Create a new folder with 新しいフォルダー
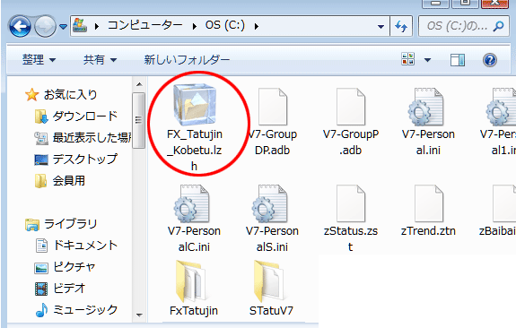Image resolution: width=516 pixels, height=328 pixels. 187,60
